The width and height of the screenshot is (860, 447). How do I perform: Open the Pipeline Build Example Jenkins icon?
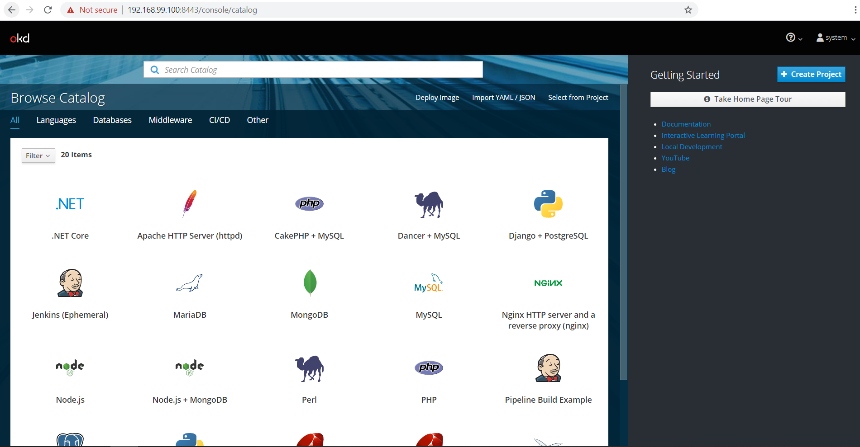pos(548,368)
